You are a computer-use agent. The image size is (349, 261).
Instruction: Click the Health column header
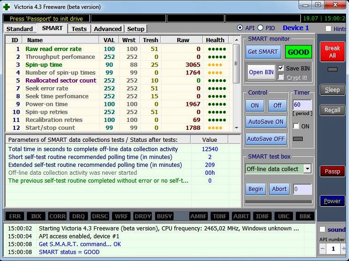coord(215,40)
